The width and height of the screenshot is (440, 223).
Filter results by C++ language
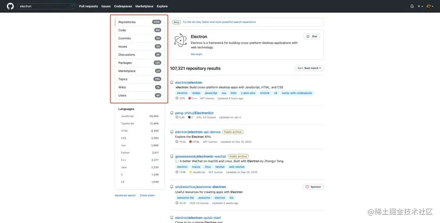pyautogui.click(x=140, y=160)
